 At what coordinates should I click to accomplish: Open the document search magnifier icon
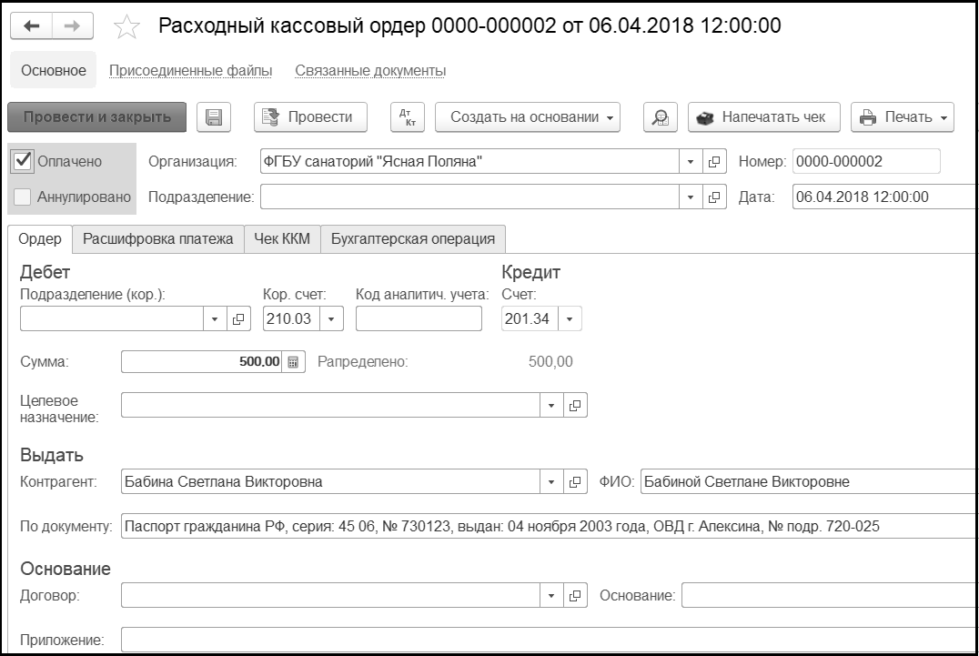point(660,117)
